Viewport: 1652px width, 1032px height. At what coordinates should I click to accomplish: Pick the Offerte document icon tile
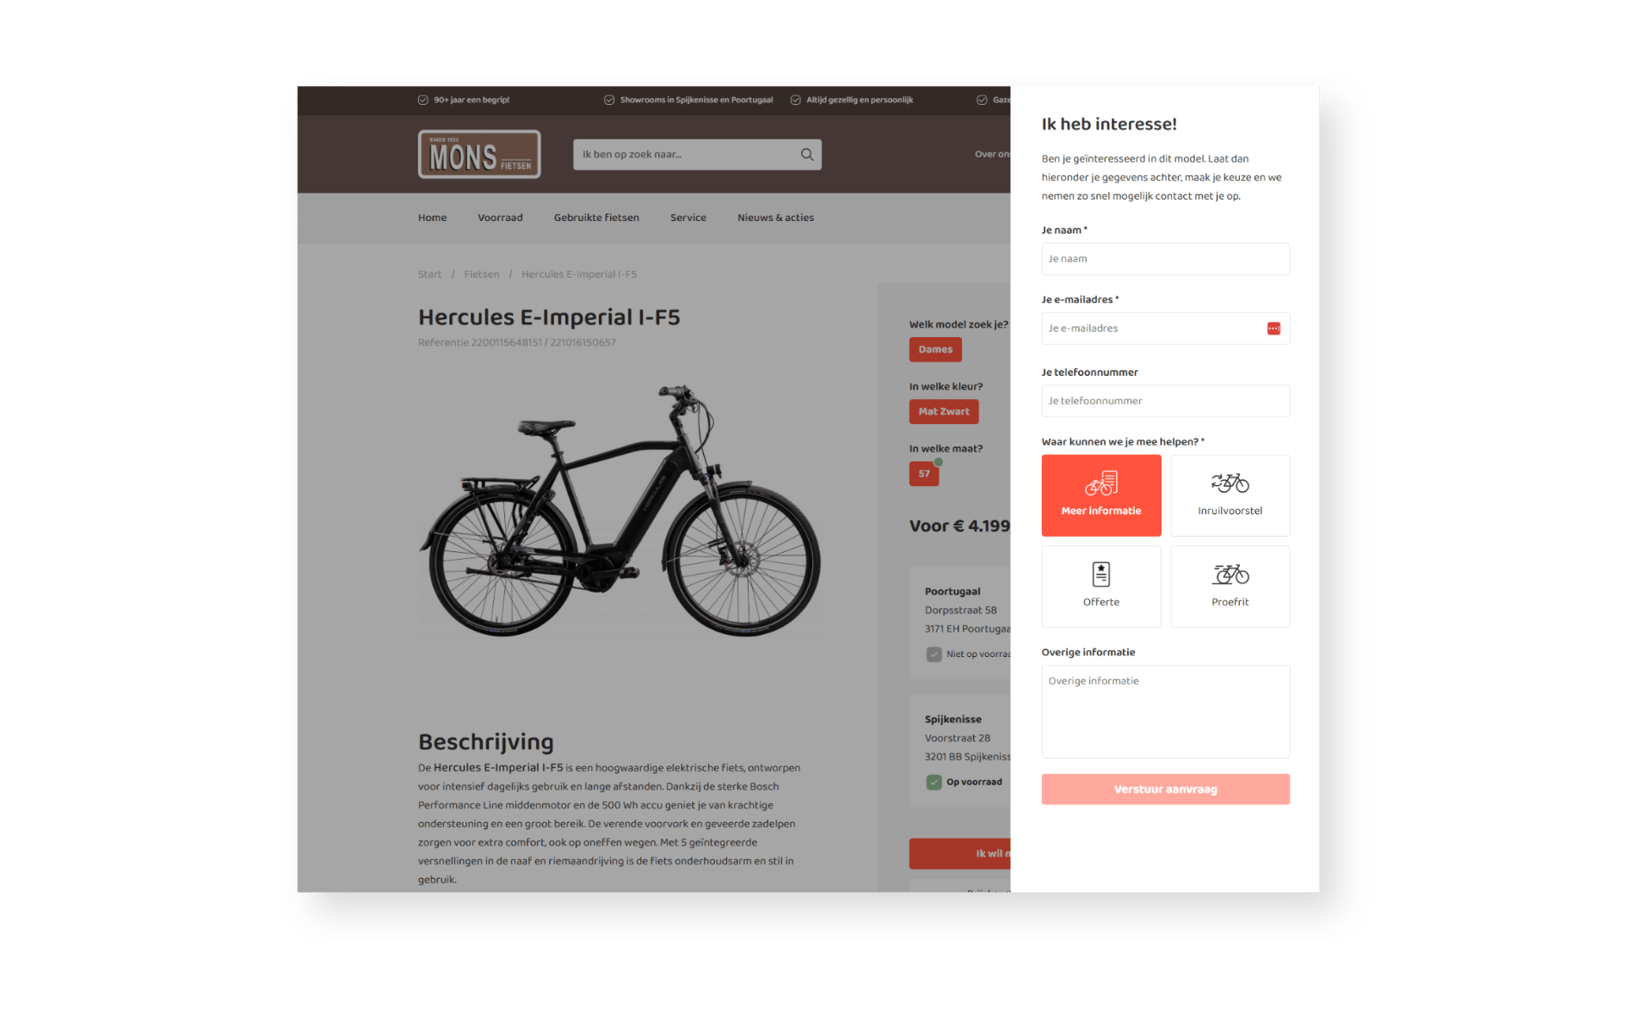tap(1100, 587)
